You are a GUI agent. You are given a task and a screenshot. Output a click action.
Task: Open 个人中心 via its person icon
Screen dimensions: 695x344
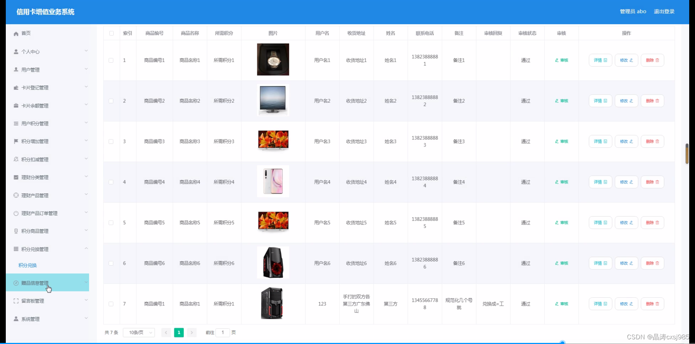click(x=16, y=51)
